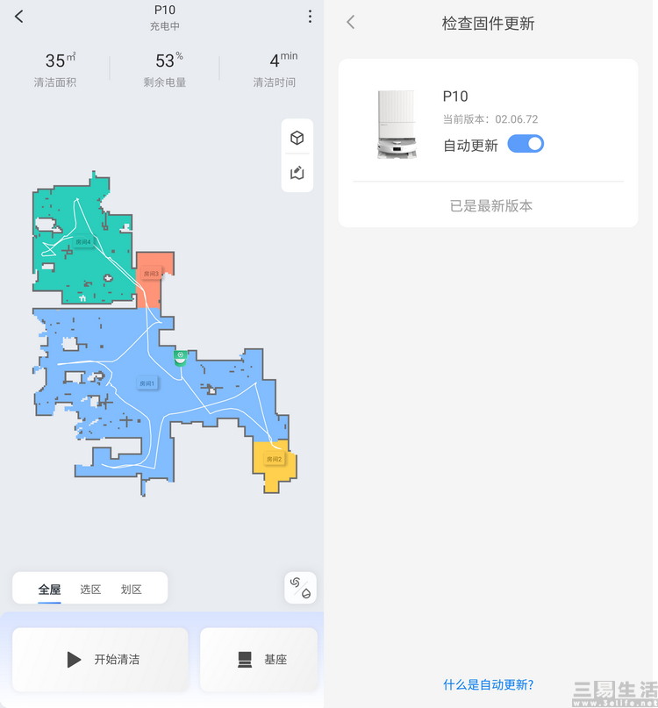Select the yellow 房间2 room label

[274, 459]
